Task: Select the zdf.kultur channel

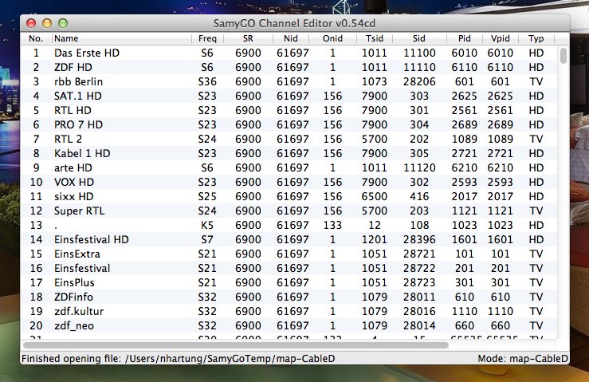Action: [79, 311]
